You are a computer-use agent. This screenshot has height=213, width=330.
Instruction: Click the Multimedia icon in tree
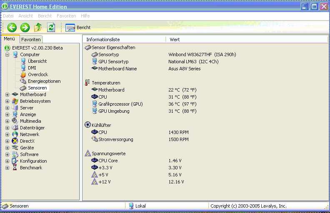click(x=15, y=121)
